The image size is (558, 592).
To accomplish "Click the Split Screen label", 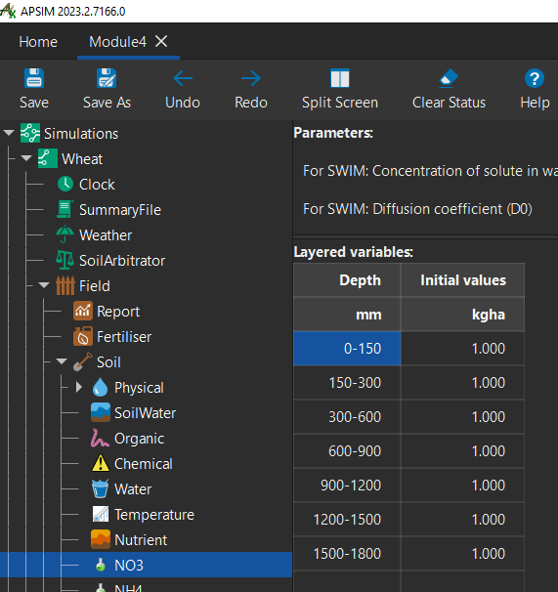I will tap(340, 103).
